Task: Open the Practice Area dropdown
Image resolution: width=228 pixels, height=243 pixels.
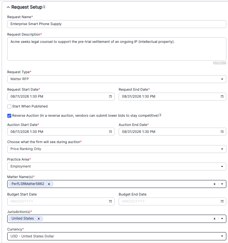Action: 117,167
